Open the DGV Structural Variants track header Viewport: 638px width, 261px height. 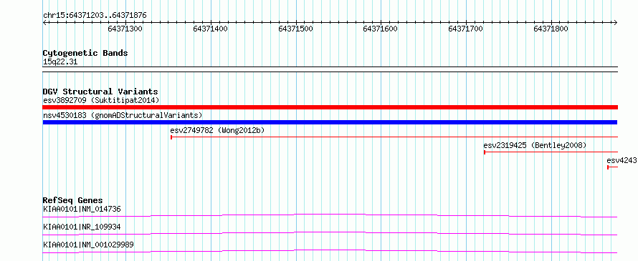tap(100, 92)
